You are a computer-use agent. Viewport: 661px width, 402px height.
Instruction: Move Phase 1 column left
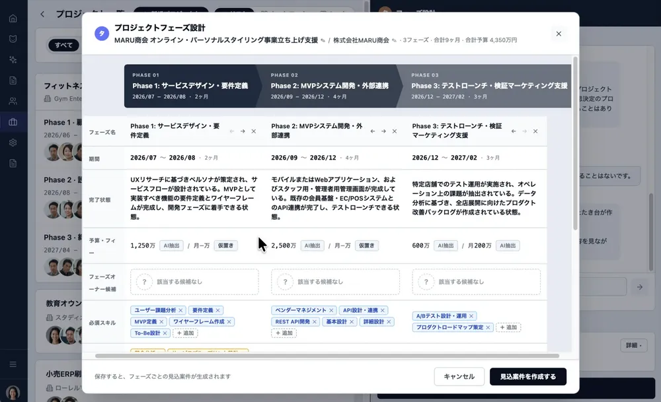point(232,131)
